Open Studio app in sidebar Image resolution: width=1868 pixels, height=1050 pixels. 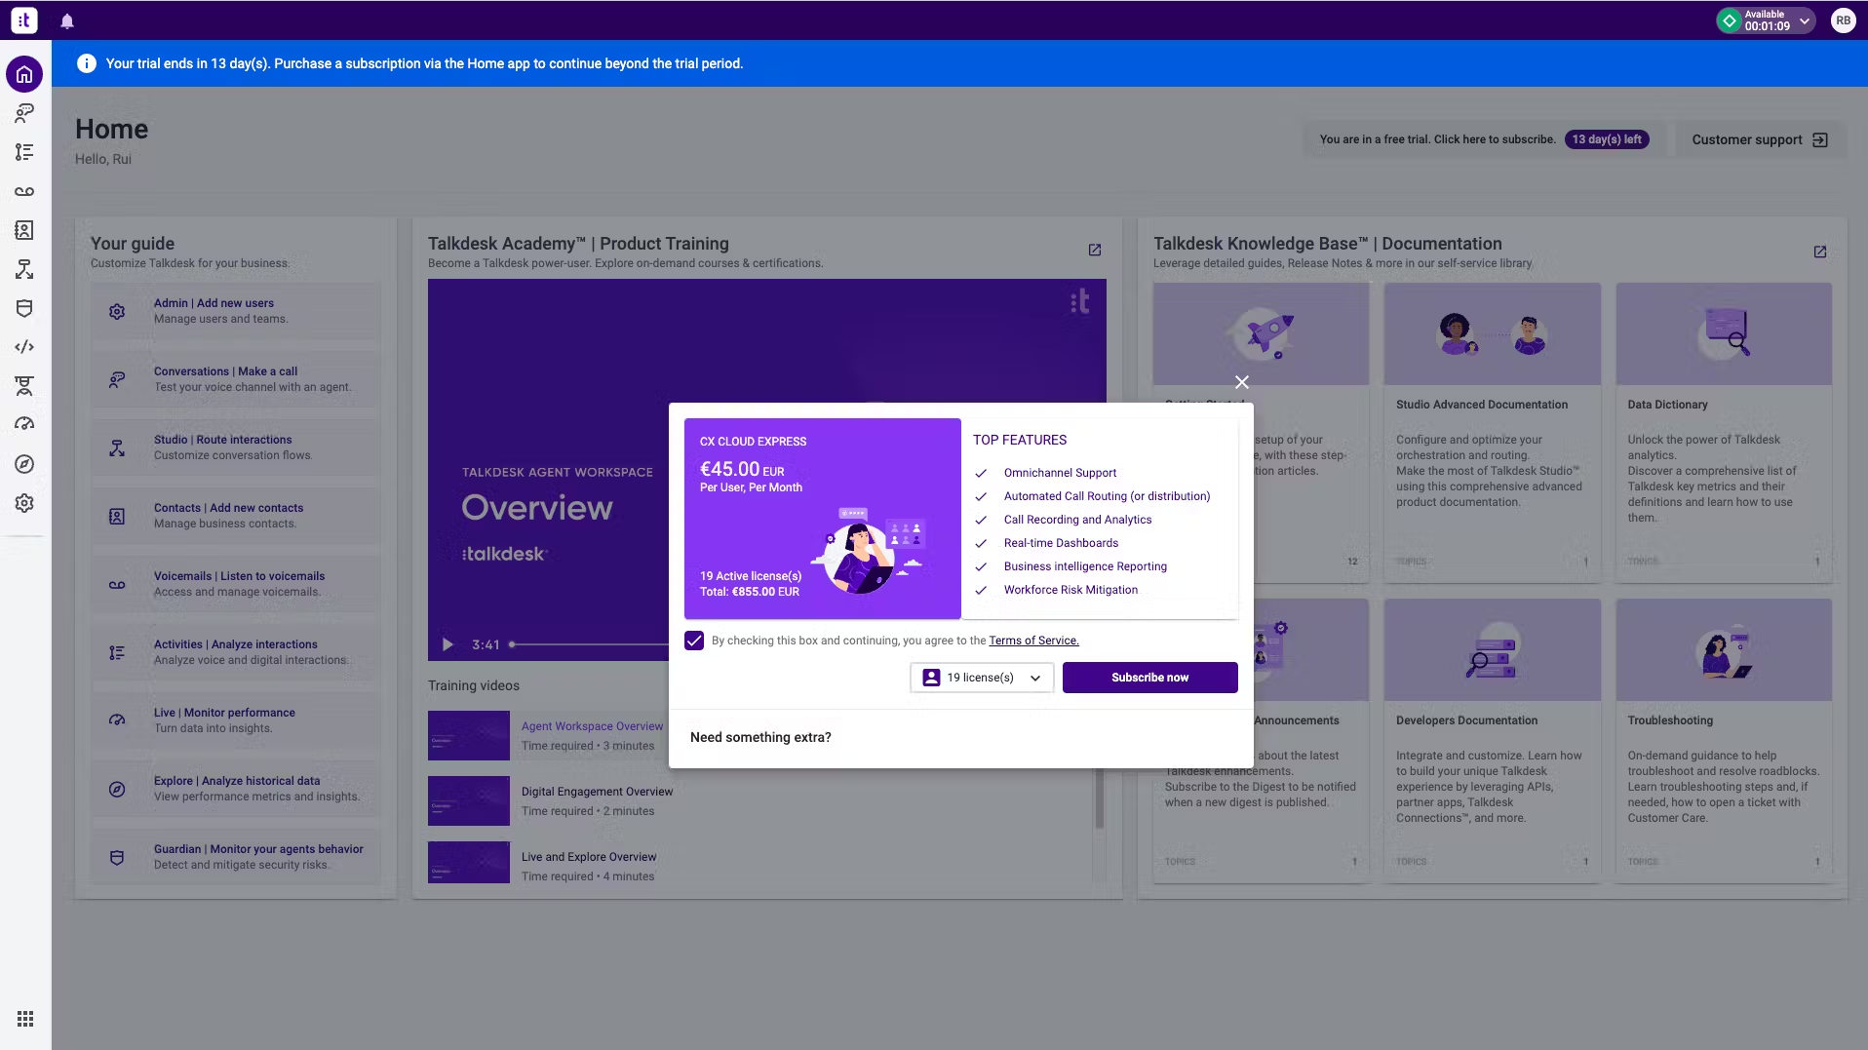tap(24, 269)
